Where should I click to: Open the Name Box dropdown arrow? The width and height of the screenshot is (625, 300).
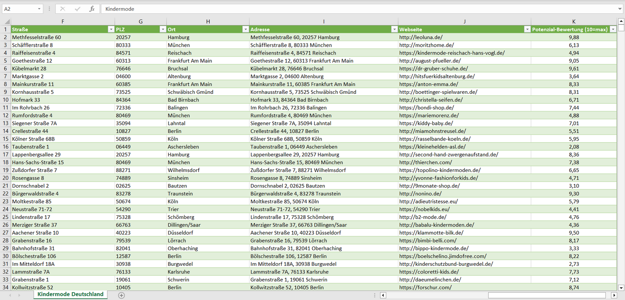click(39, 9)
